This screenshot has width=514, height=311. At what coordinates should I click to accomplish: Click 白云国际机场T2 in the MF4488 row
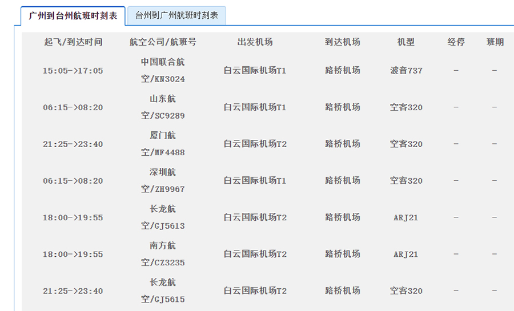pyautogui.click(x=255, y=144)
